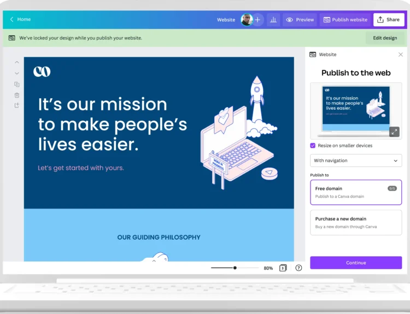
Task: Expand the website preview thumbnail to fullscreen
Action: [x=394, y=132]
